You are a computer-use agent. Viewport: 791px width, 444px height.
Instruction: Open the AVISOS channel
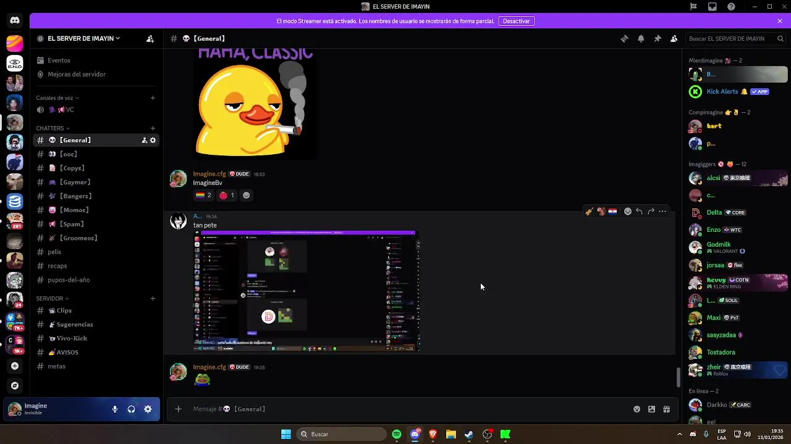tap(96, 352)
